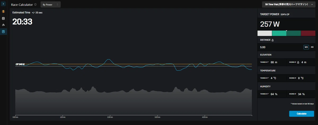Click the info icon beside Race Calculator
318x125 pixels.
pos(35,4)
